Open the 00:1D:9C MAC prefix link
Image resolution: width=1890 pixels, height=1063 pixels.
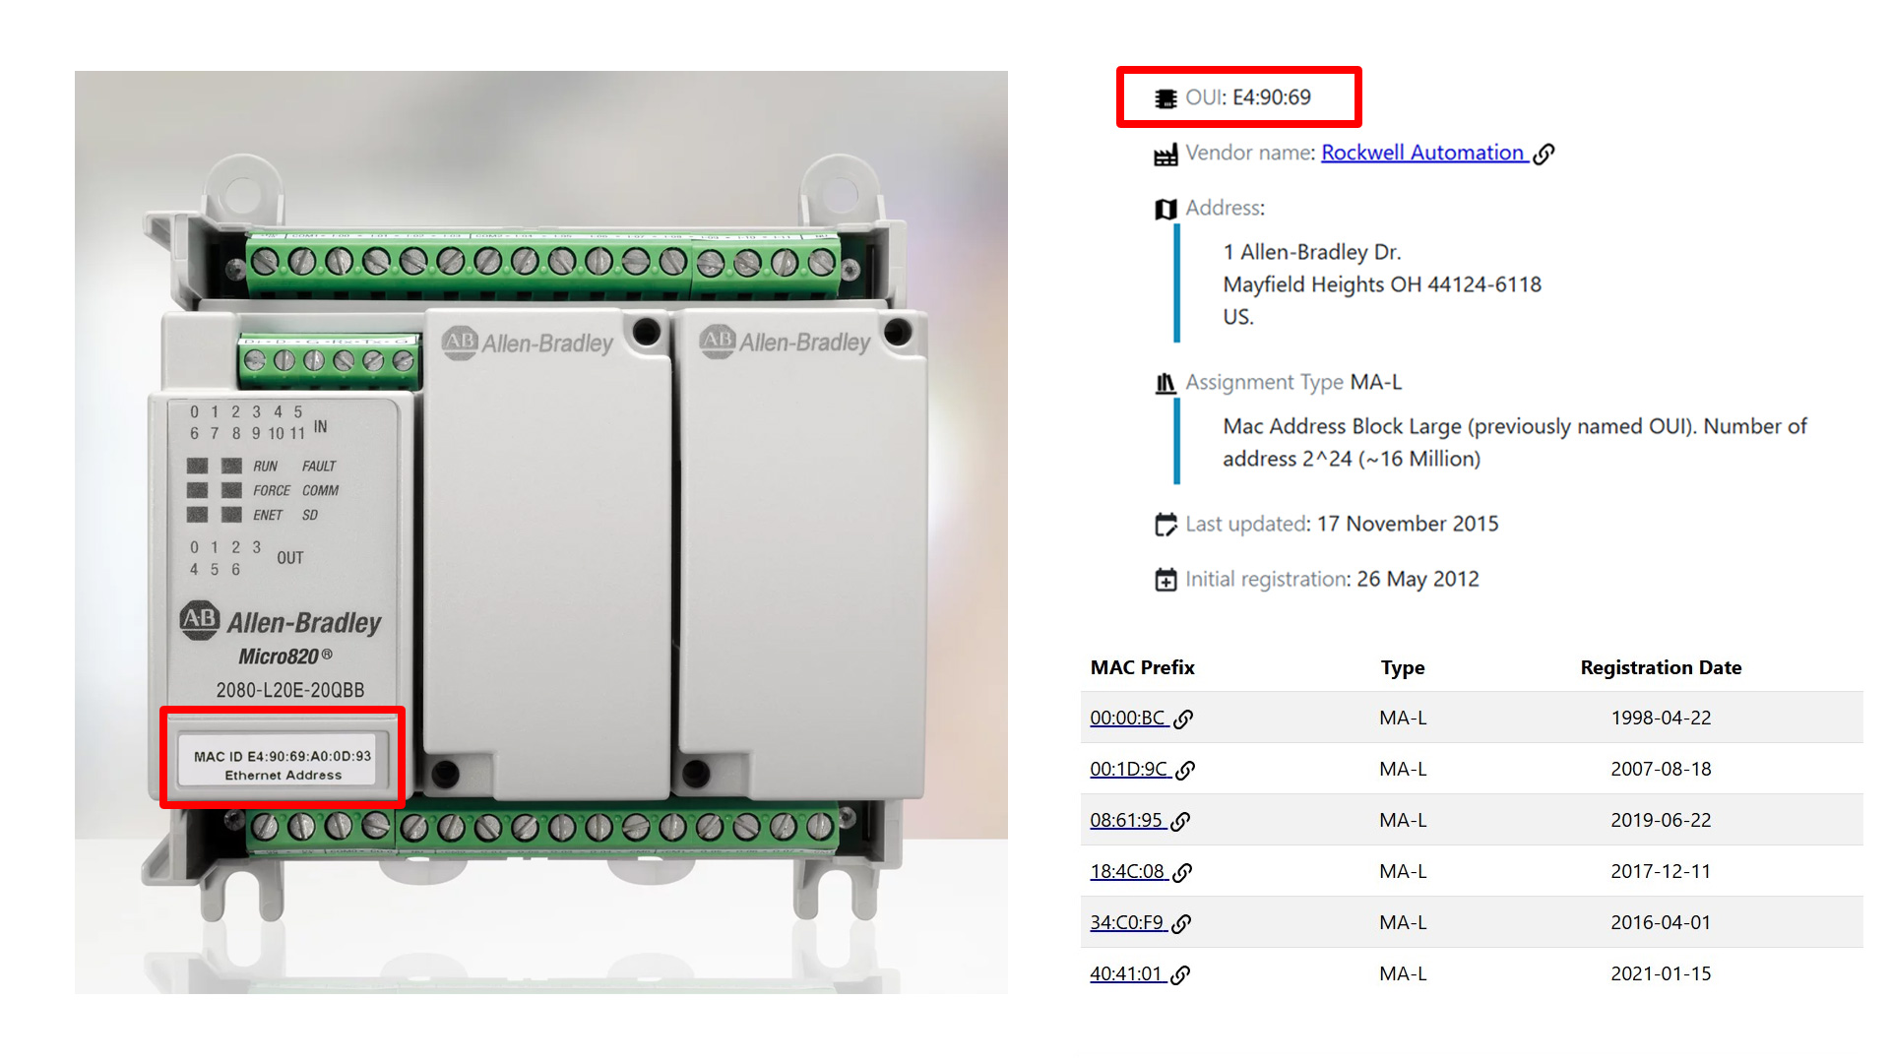pos(1128,770)
